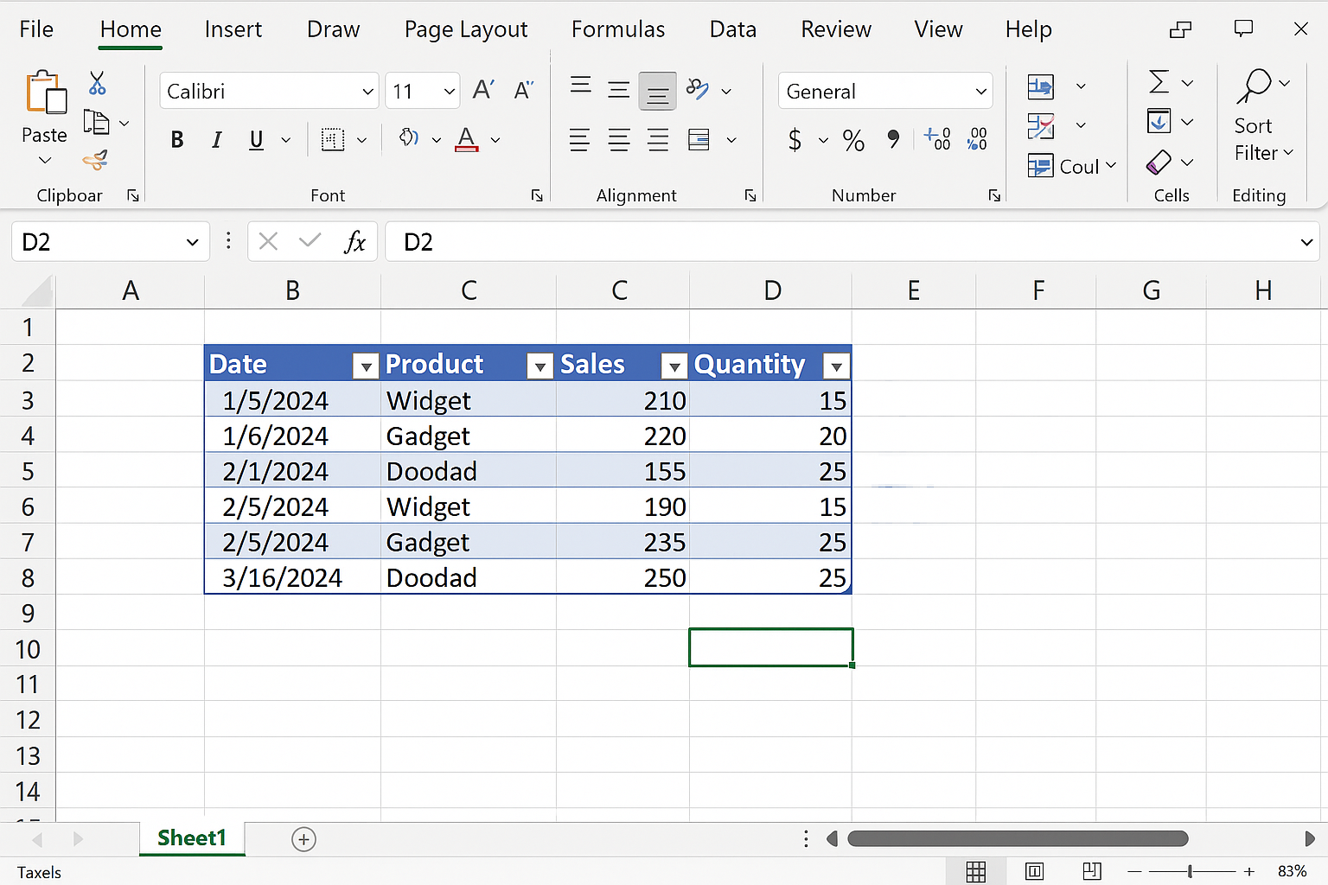Open the Calibri font name dropdown
Image resolution: width=1328 pixels, height=885 pixels.
[x=367, y=92]
